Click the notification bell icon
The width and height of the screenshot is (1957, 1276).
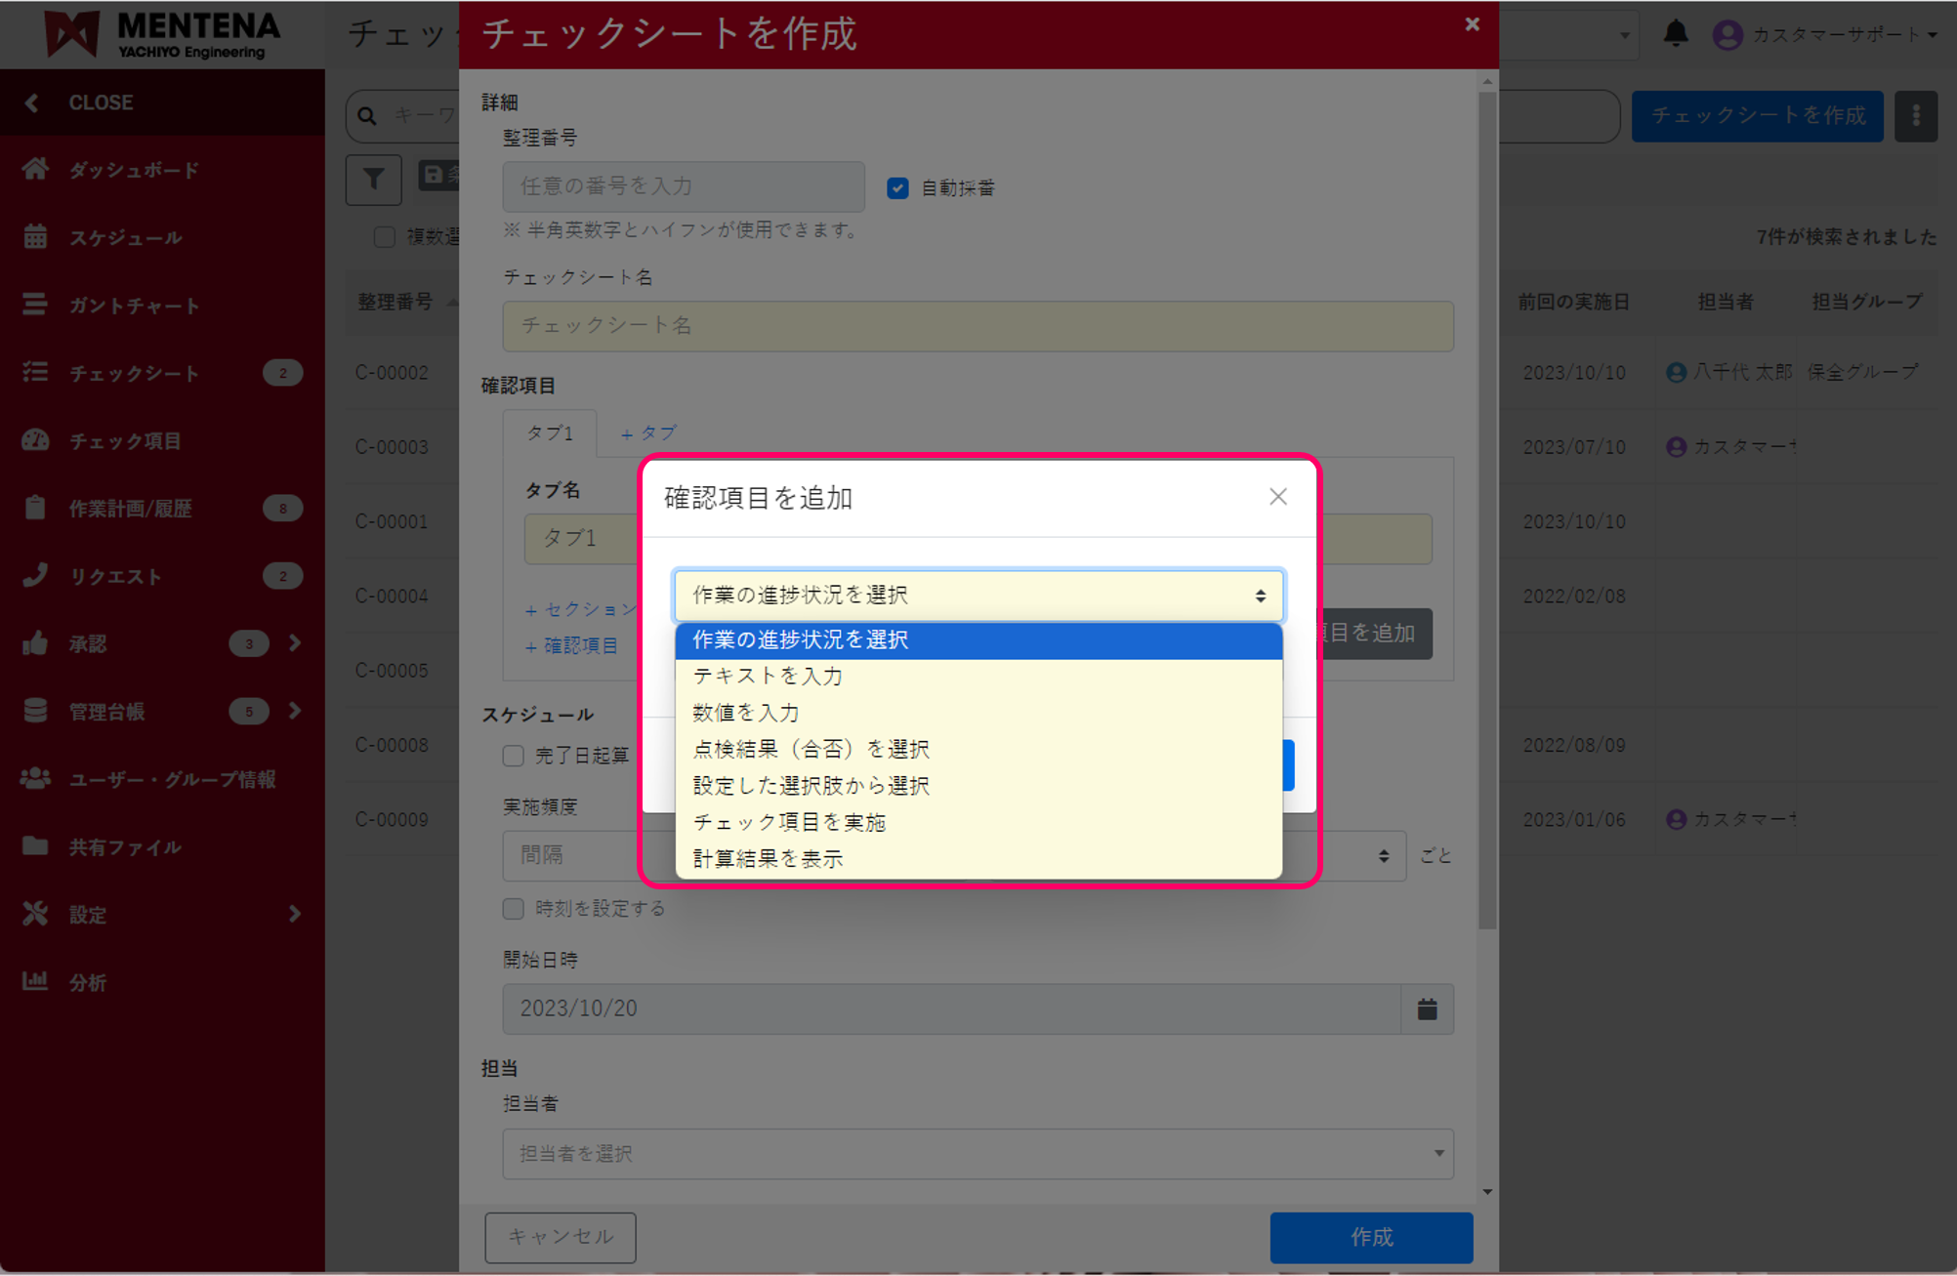[1677, 32]
